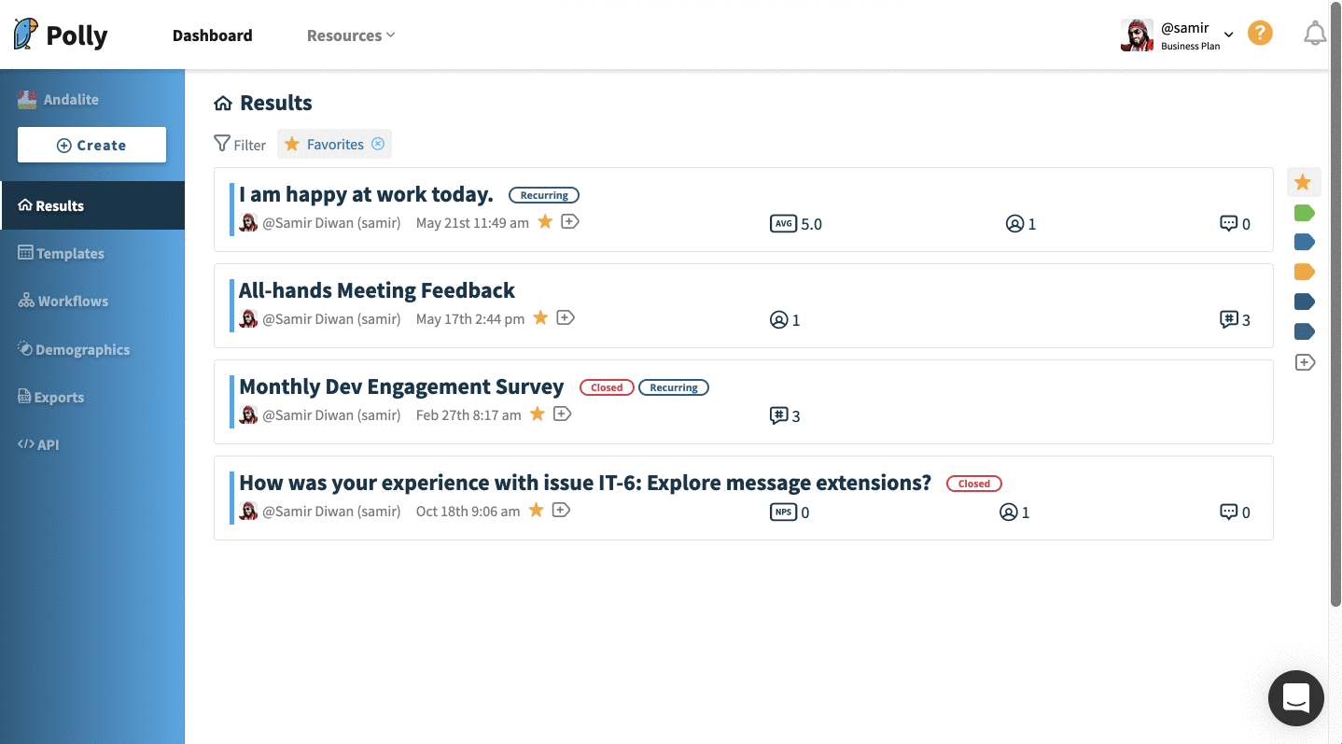Click the Create button
The image size is (1342, 744).
91,145
